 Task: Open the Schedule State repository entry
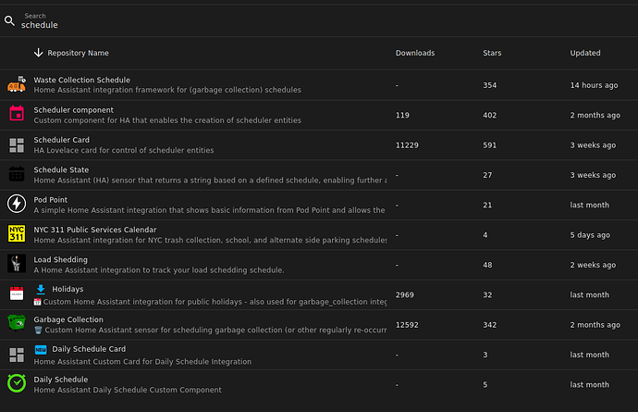[62, 169]
